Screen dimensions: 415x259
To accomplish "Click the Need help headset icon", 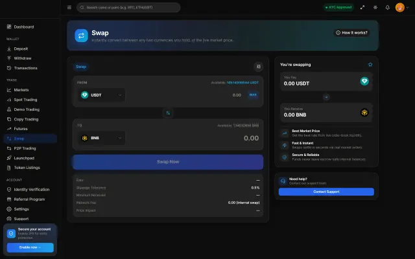I will [283, 181].
